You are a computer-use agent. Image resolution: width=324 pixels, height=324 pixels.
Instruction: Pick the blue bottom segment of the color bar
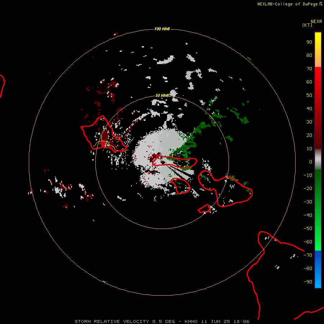point(318,269)
